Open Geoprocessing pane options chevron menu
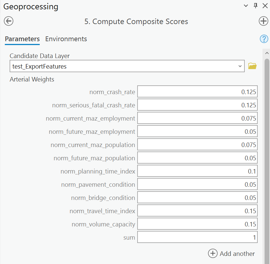 [x=246, y=6]
